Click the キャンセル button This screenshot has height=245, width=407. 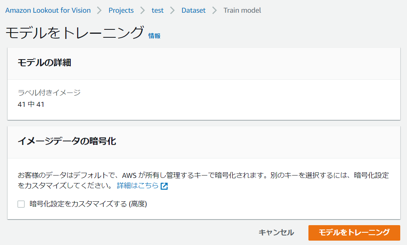[276, 233]
